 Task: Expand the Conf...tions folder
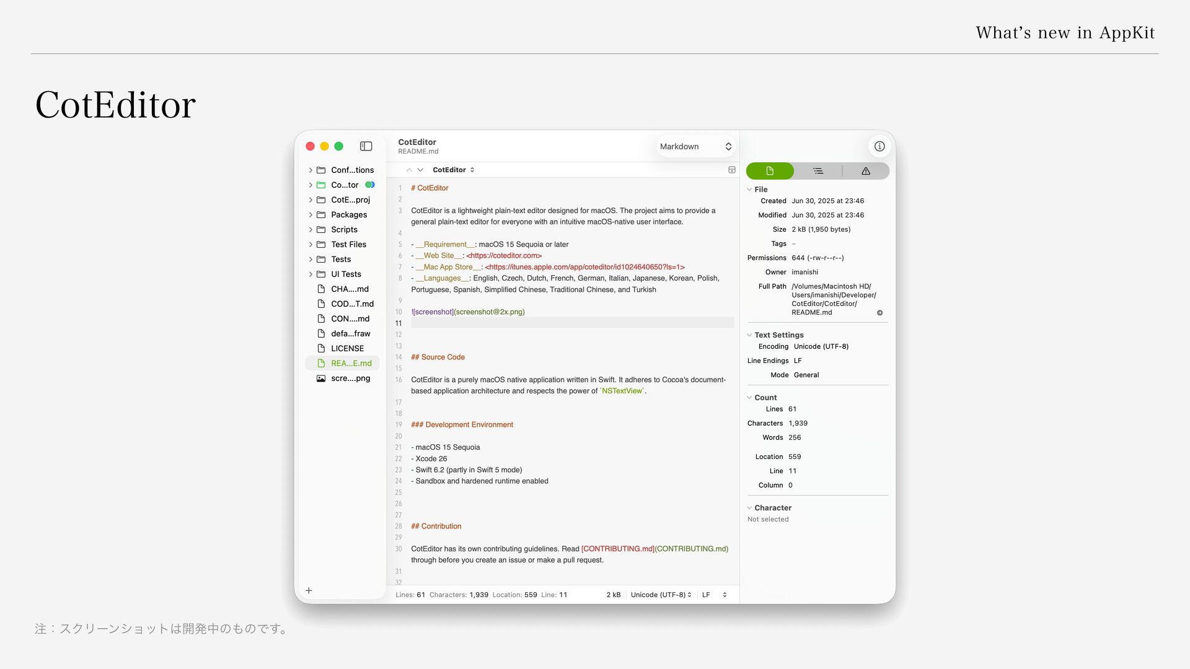coord(311,170)
